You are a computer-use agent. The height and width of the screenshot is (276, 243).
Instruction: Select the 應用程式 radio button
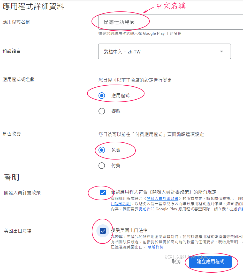(102, 95)
